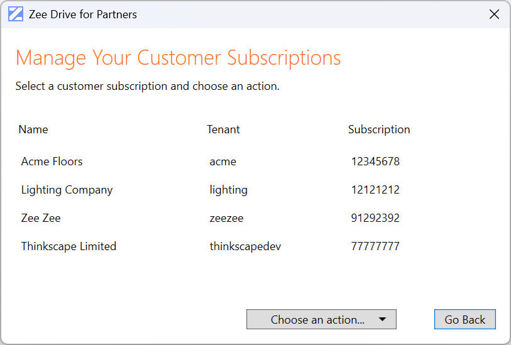Image resolution: width=511 pixels, height=345 pixels.
Task: Click subscription number 91292392
Action: [x=375, y=218]
